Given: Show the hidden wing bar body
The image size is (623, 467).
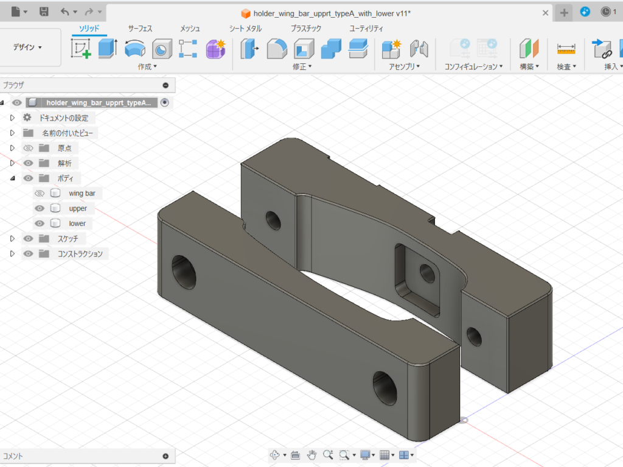Looking at the screenshot, I should tap(40, 194).
